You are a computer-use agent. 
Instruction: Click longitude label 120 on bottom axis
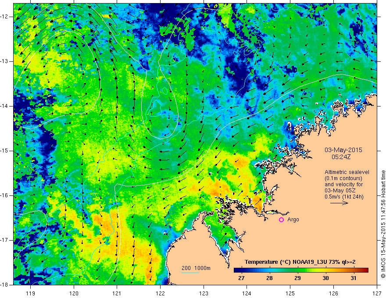point(74,293)
